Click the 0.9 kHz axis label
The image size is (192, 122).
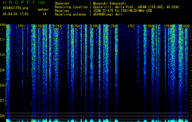(2, 70)
